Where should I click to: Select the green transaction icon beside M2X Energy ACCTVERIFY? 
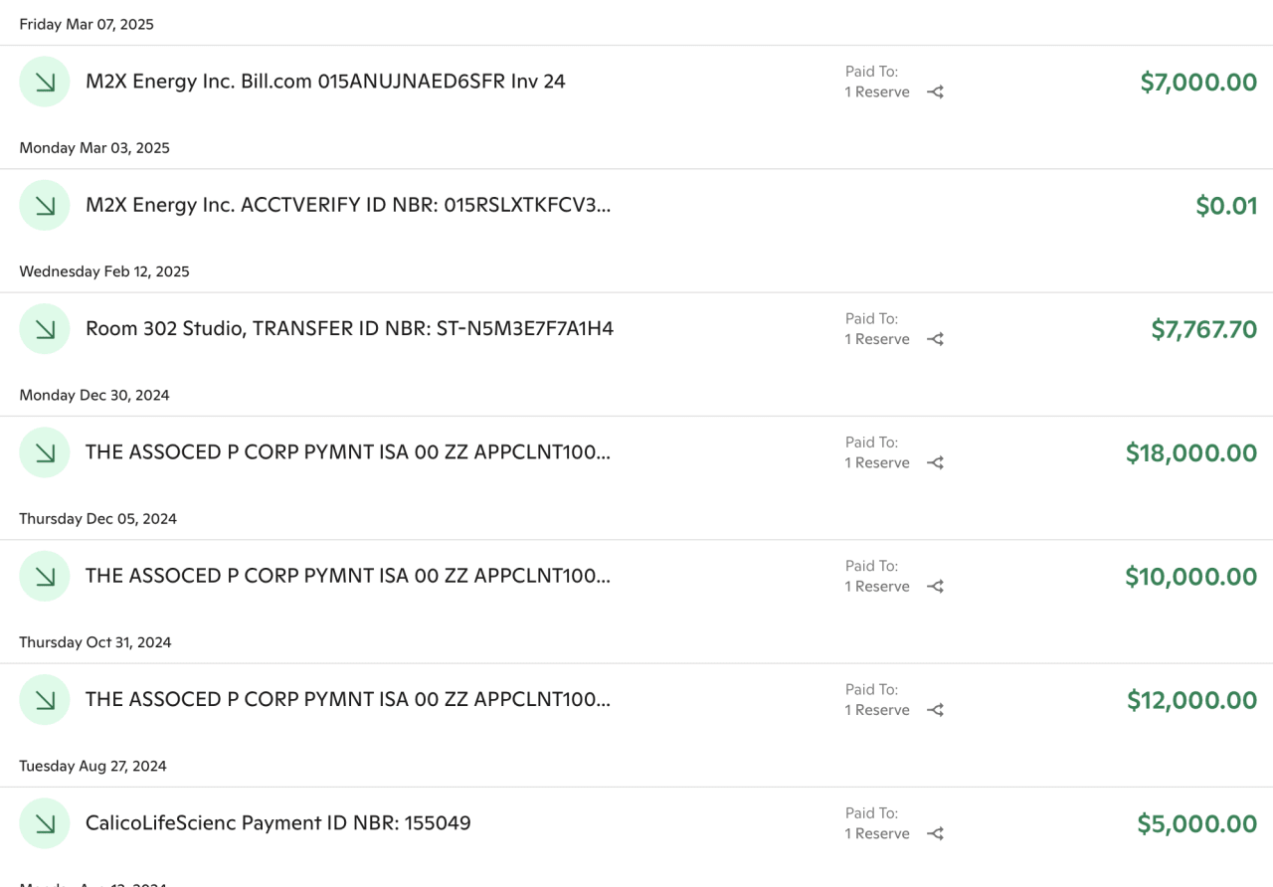coord(44,204)
